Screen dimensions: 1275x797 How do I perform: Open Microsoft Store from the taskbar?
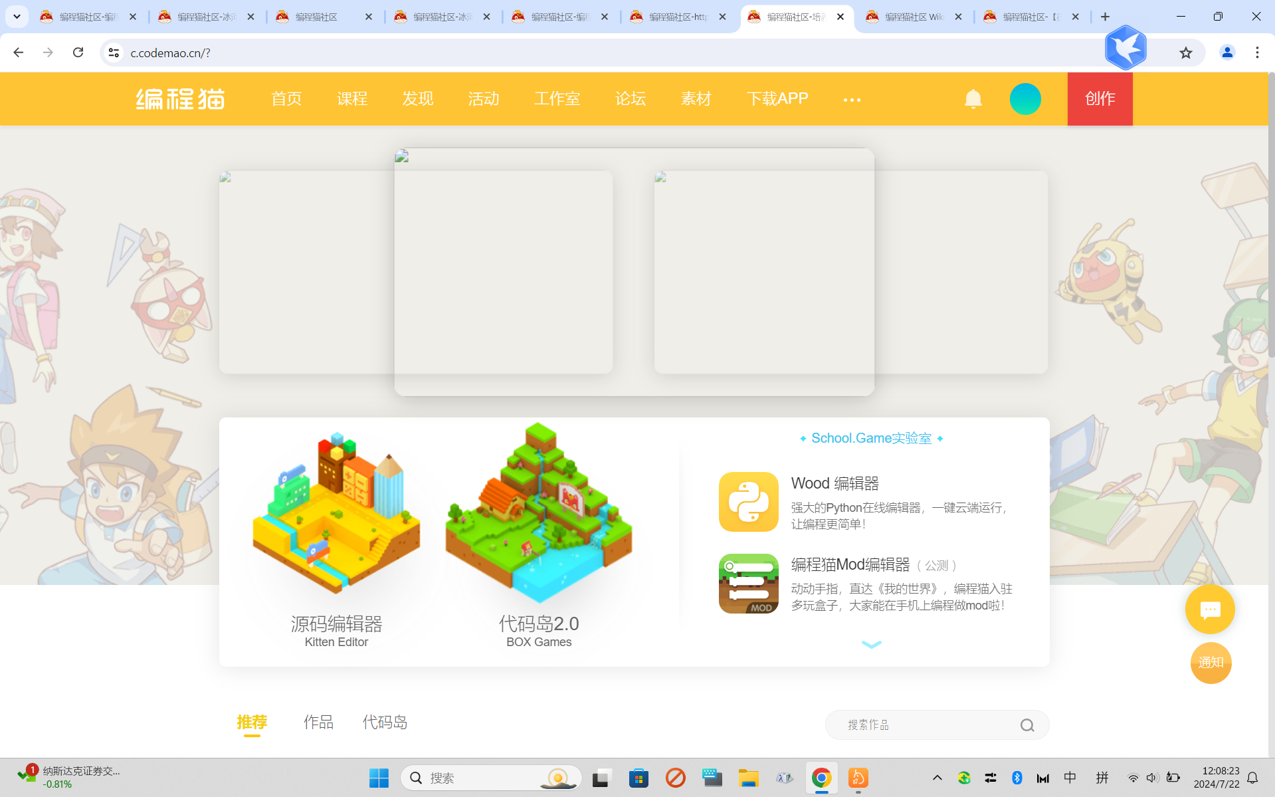(638, 778)
